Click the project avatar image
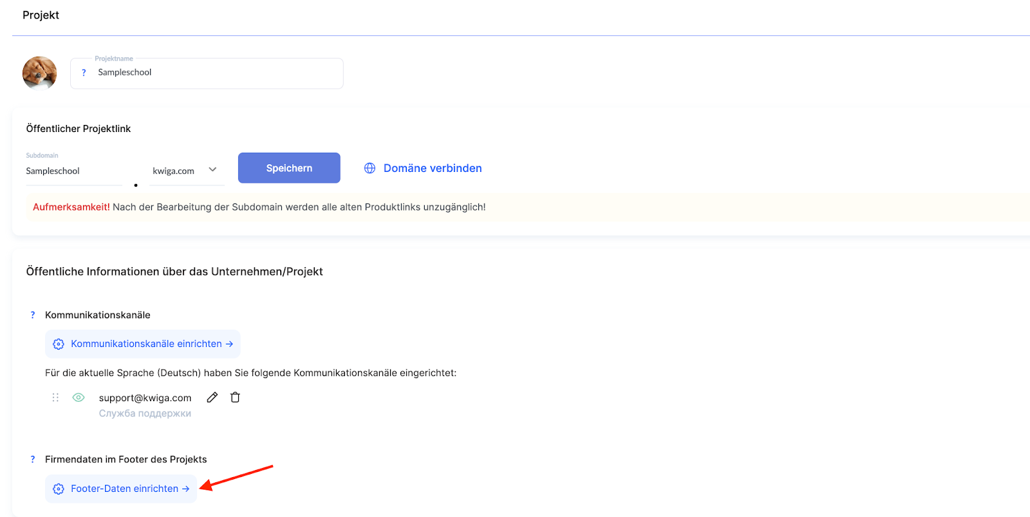This screenshot has width=1030, height=517. tap(39, 73)
